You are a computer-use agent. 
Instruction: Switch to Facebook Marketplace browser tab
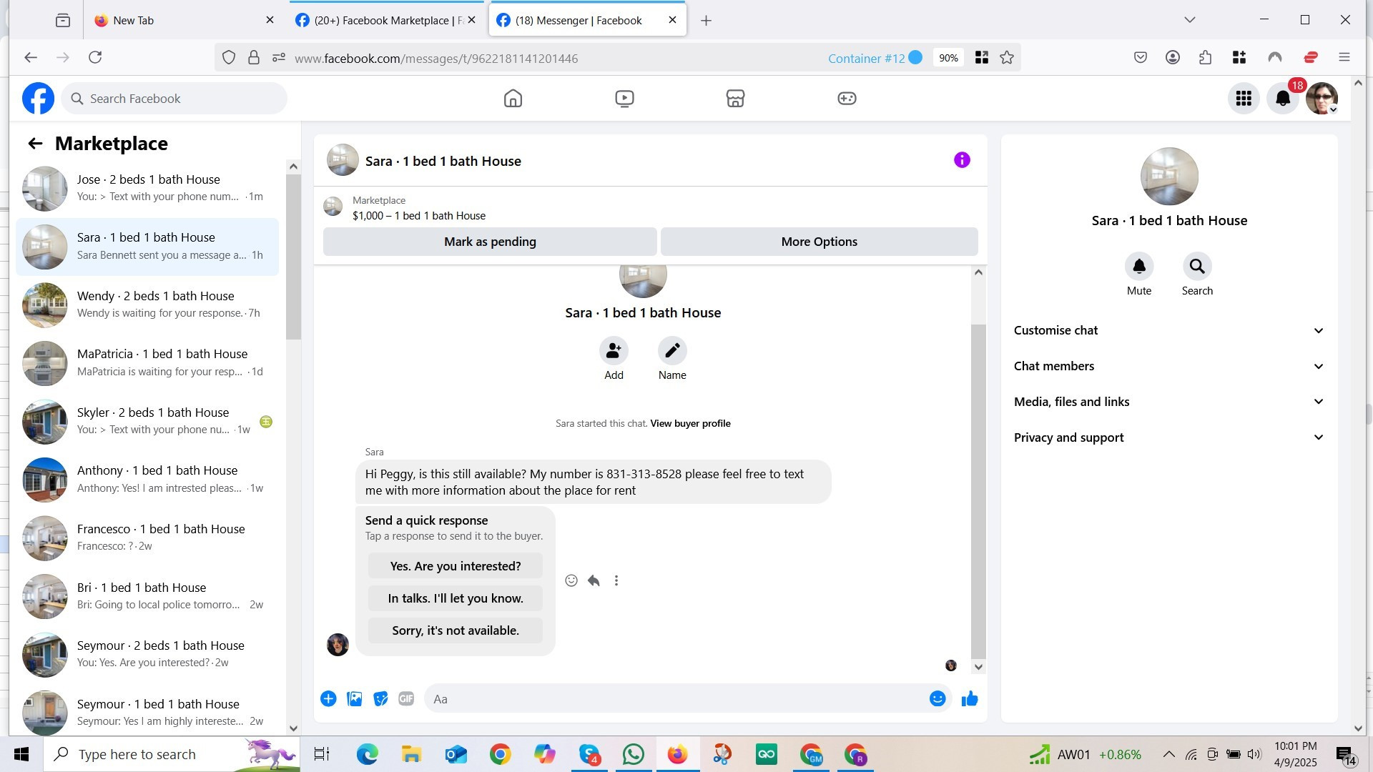pos(386,20)
